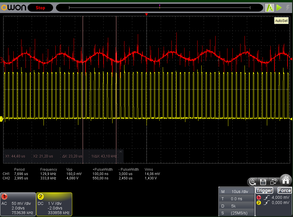
Task: Click CH2 Vrms value 1,430 V
Action: pos(151,178)
